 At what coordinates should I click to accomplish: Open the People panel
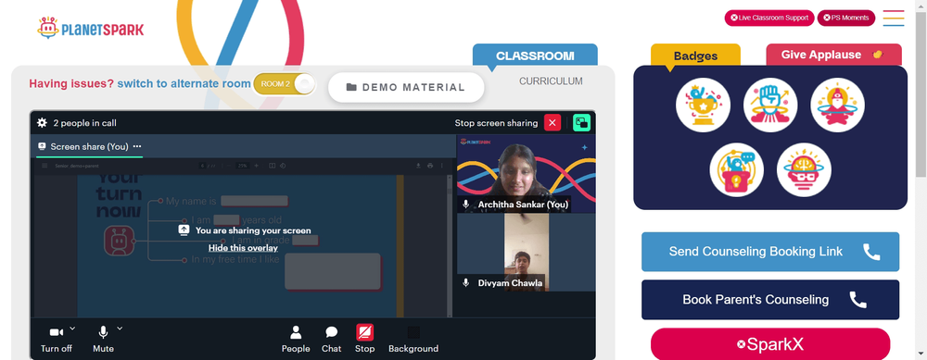296,339
